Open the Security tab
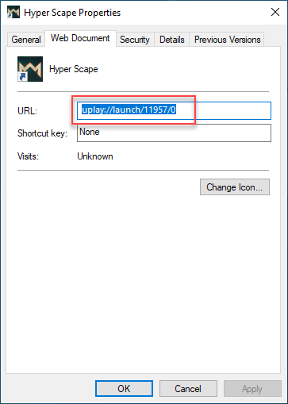This screenshot has width=288, height=404. tap(135, 40)
